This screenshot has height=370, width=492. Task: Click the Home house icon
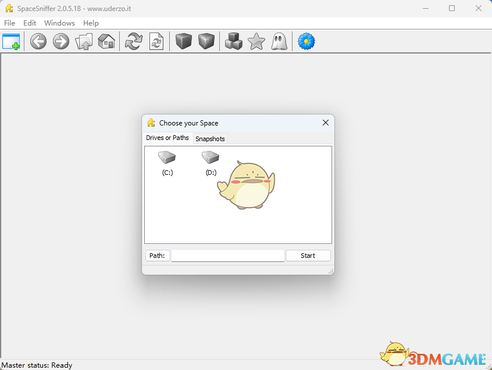pyautogui.click(x=106, y=41)
